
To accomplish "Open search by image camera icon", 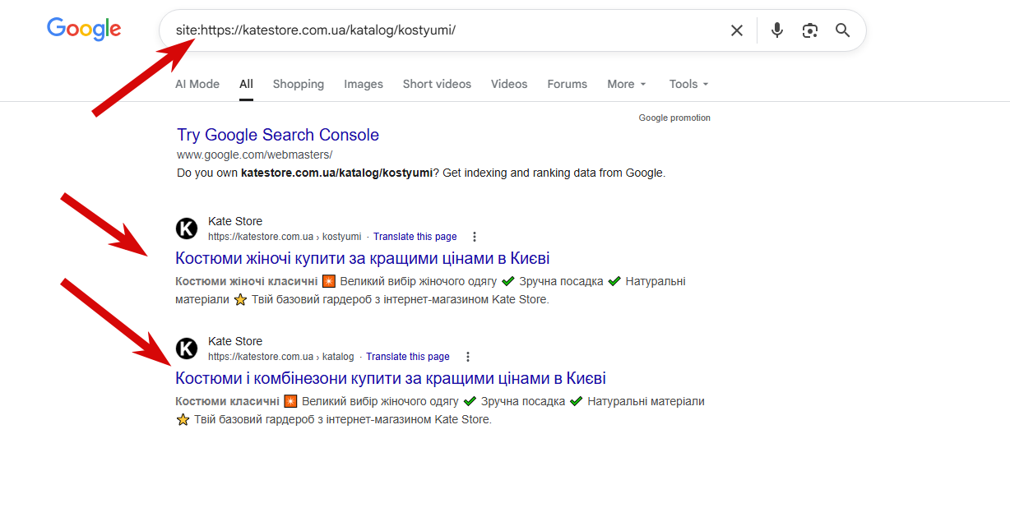I will (810, 30).
